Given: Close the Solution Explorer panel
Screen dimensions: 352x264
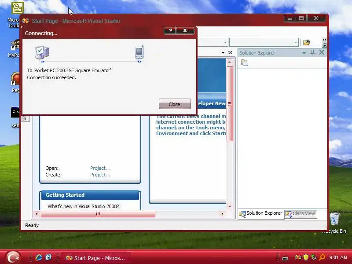Looking at the screenshot, I should [x=322, y=52].
